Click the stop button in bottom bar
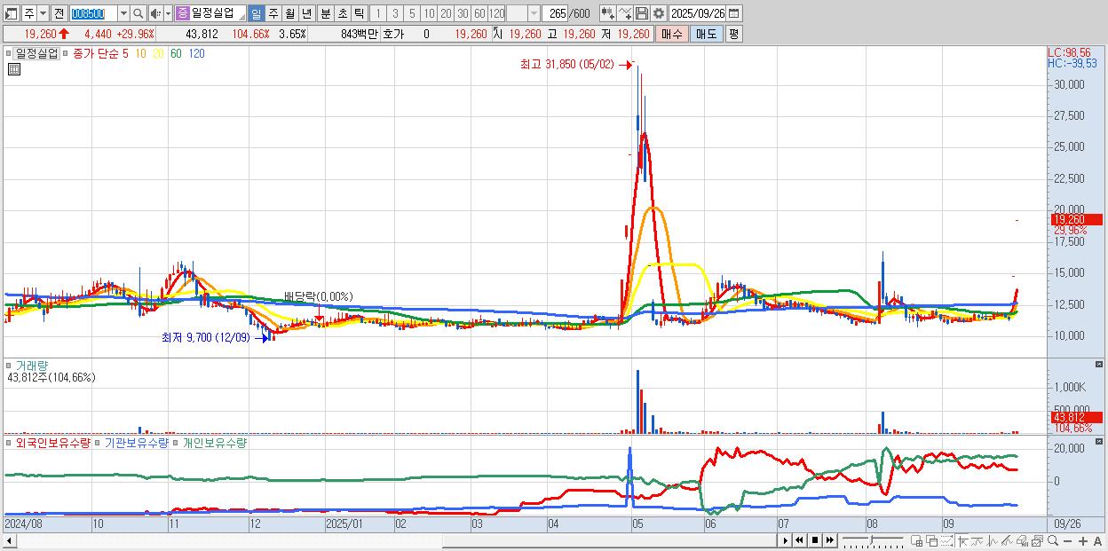This screenshot has height=551, width=1108. [814, 540]
